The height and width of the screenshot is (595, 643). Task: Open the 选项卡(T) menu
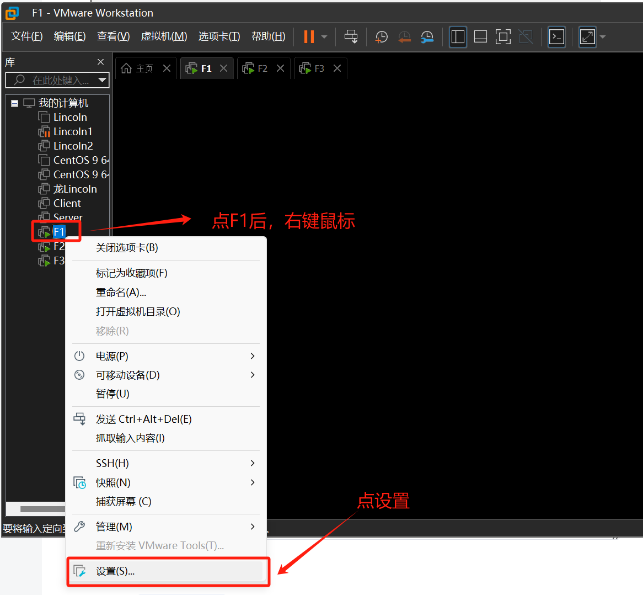click(x=219, y=36)
